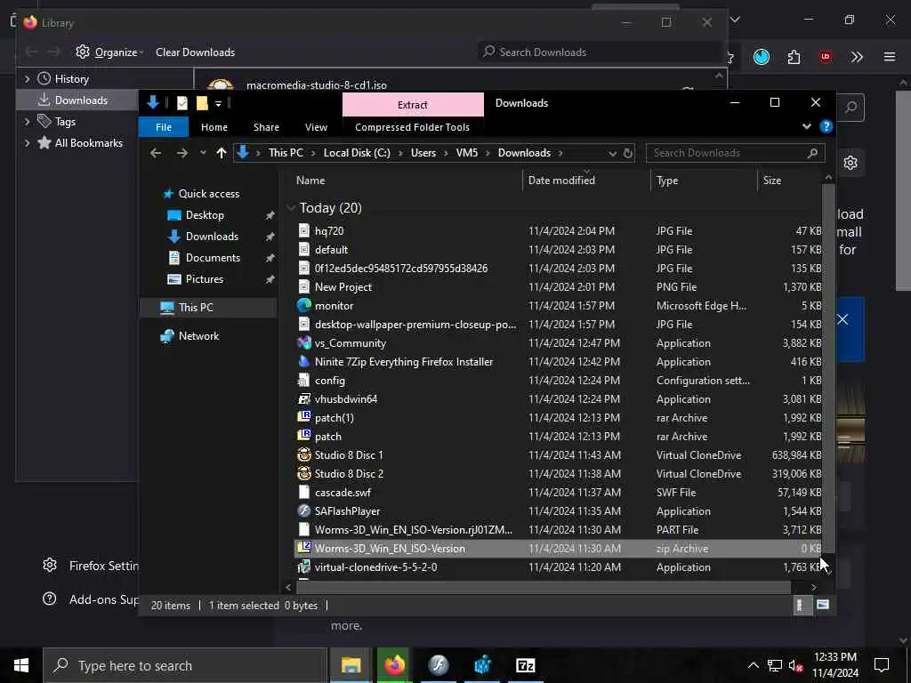The height and width of the screenshot is (683, 911).
Task: Open the Share ribbon tab
Action: coord(266,127)
